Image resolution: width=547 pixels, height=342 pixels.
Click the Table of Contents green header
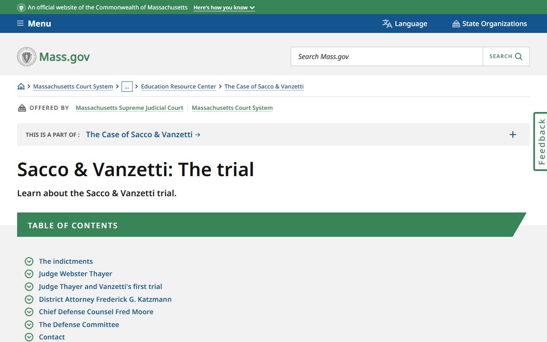(272, 225)
